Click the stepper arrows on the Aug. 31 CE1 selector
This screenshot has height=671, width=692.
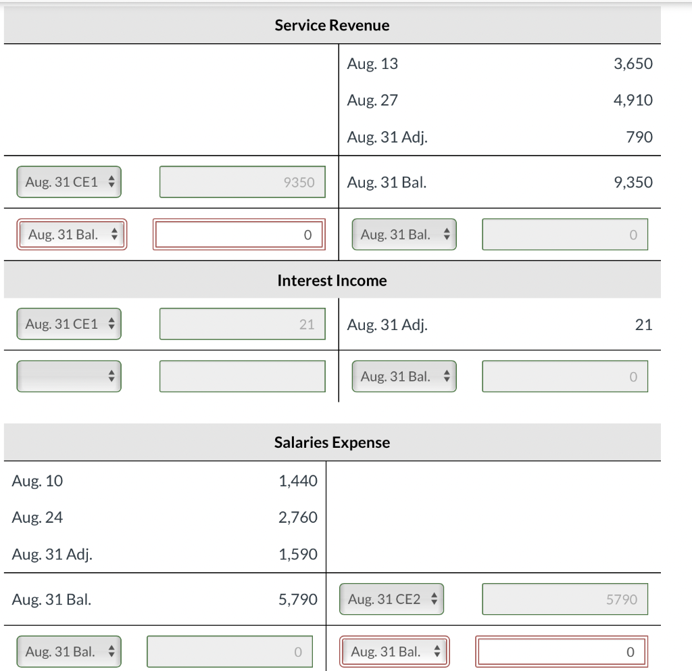click(x=112, y=181)
